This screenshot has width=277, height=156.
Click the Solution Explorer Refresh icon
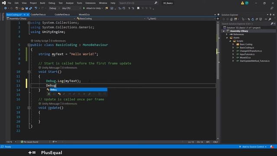253,19
